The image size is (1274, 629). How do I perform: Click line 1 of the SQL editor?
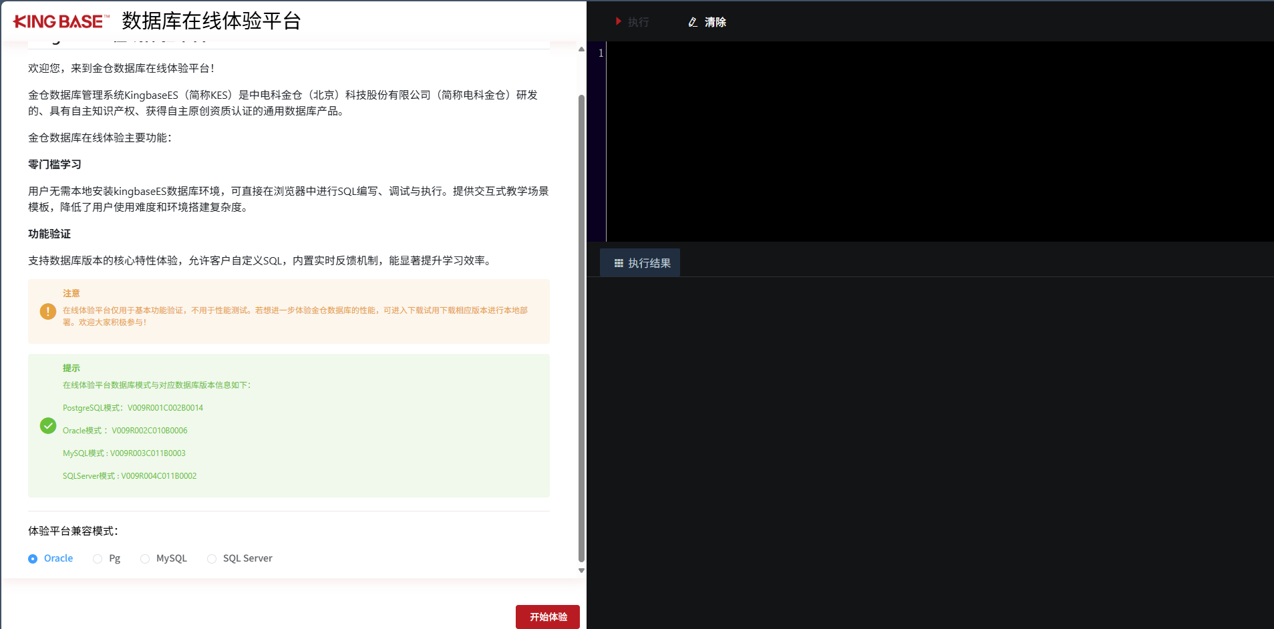pos(735,53)
